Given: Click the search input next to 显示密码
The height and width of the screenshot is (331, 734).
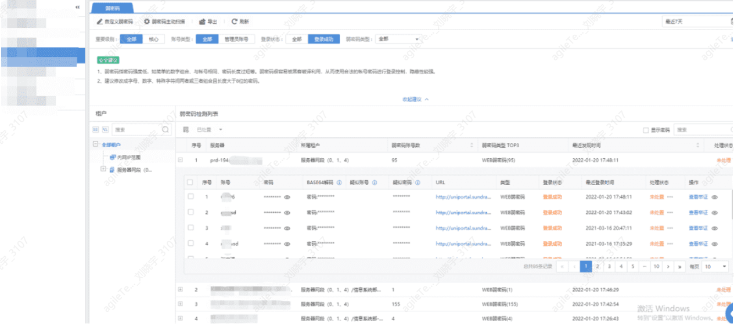Looking at the screenshot, I should point(703,130).
